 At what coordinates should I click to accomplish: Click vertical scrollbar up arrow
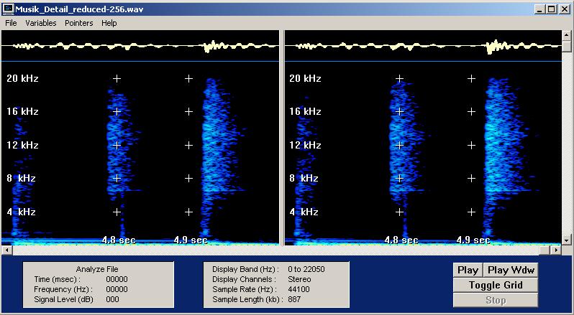(x=566, y=35)
